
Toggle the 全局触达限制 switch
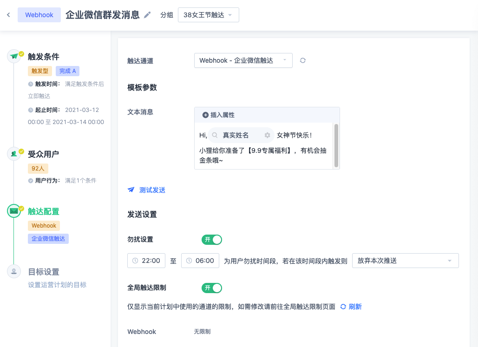pyautogui.click(x=211, y=288)
